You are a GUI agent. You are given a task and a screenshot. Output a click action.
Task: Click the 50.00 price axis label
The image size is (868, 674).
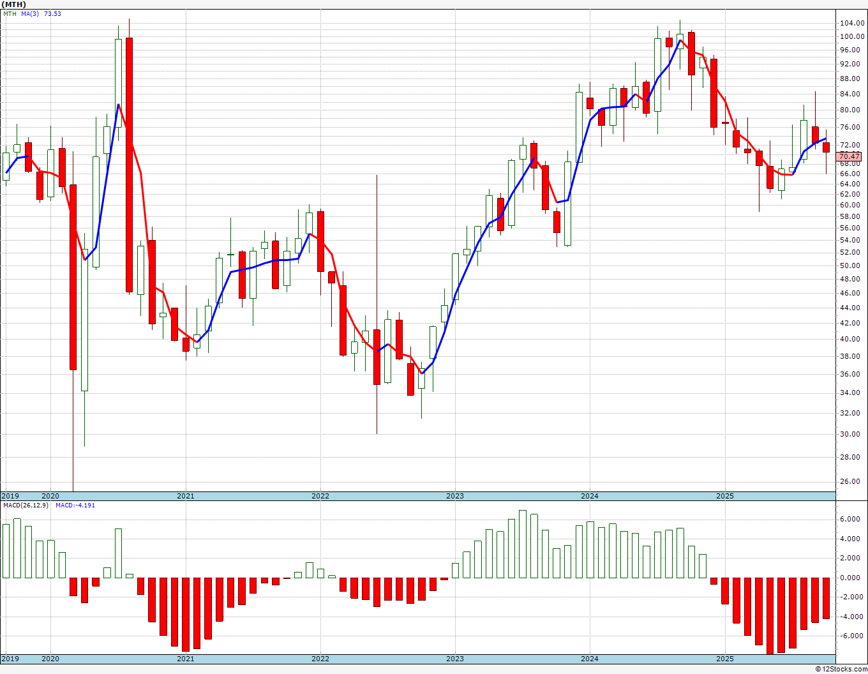pos(851,266)
